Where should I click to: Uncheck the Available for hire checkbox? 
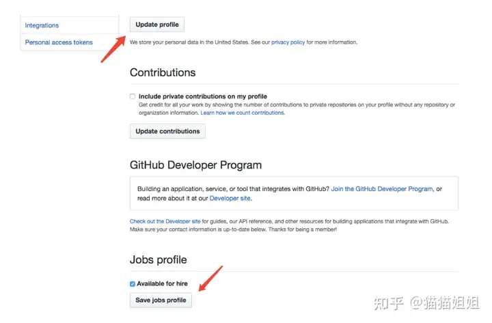[x=133, y=284]
